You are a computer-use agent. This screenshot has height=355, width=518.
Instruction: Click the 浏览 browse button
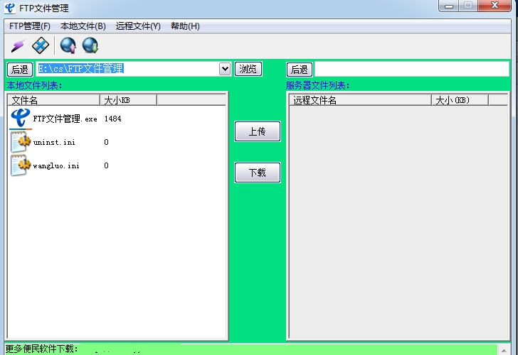248,69
